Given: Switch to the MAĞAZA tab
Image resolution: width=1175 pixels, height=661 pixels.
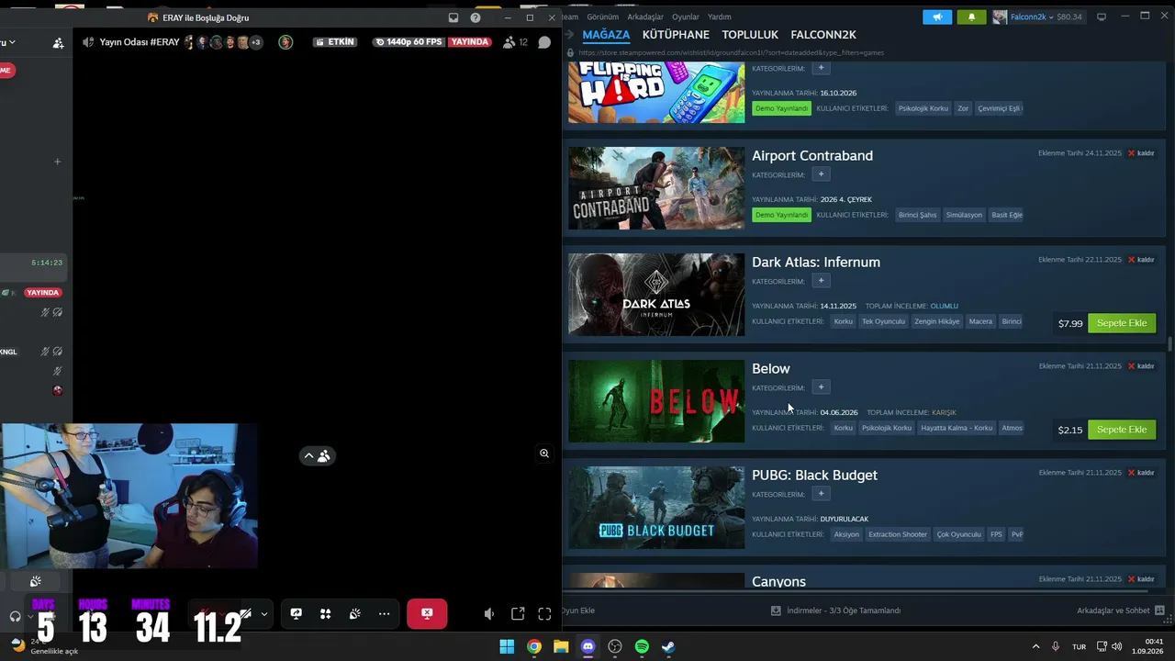Looking at the screenshot, I should click(606, 35).
